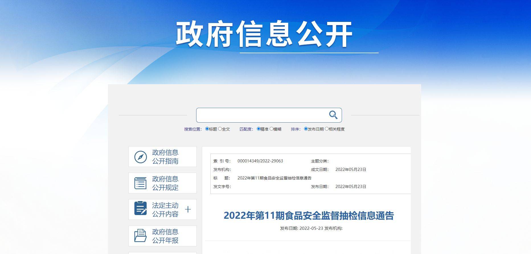Click the 政府信息公开 banner title
Image resolution: width=531 pixels, height=254 pixels.
click(x=264, y=34)
